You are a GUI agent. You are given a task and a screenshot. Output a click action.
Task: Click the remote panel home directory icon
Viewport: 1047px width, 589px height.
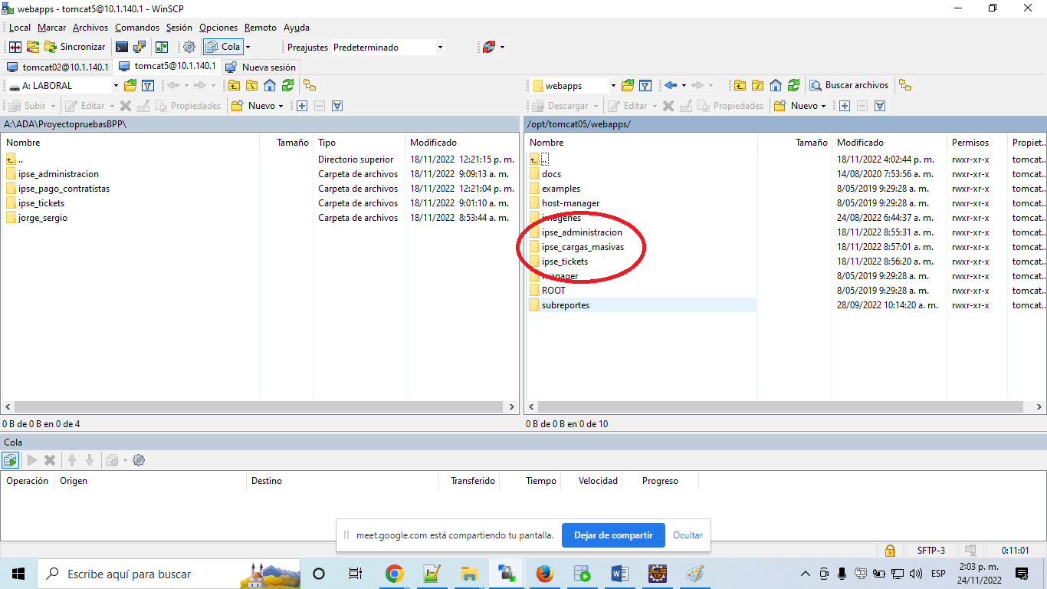(x=776, y=85)
